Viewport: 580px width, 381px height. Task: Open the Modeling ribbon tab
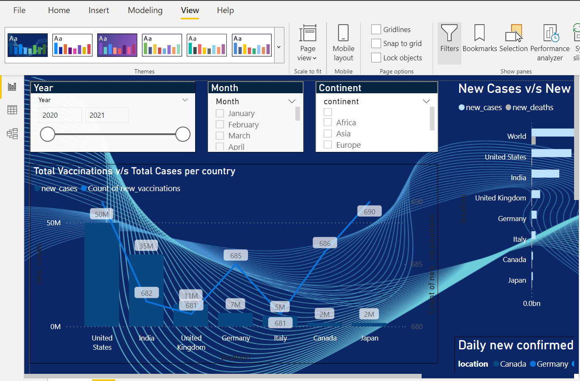point(145,10)
